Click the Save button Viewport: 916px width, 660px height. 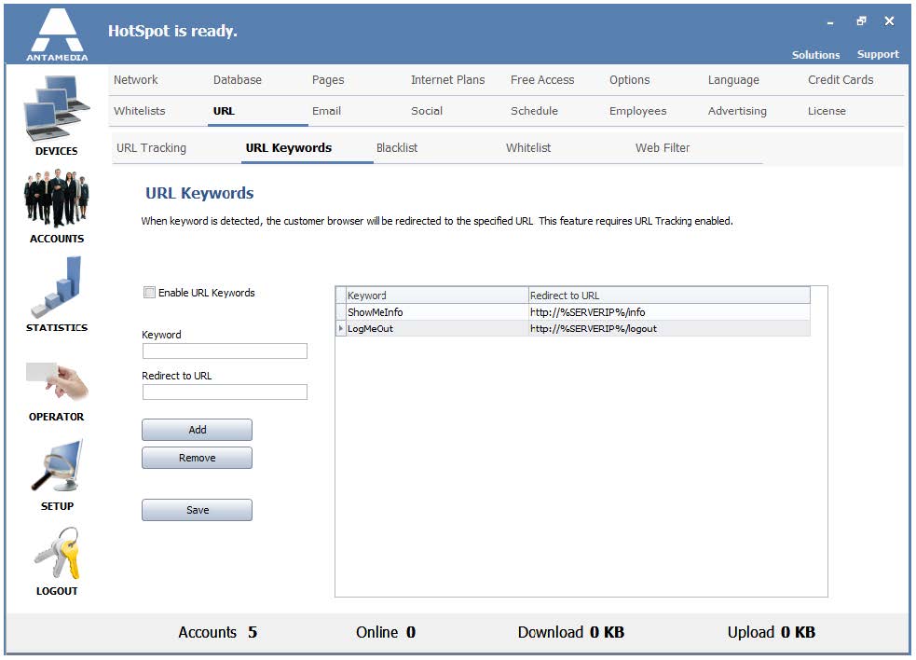[197, 510]
